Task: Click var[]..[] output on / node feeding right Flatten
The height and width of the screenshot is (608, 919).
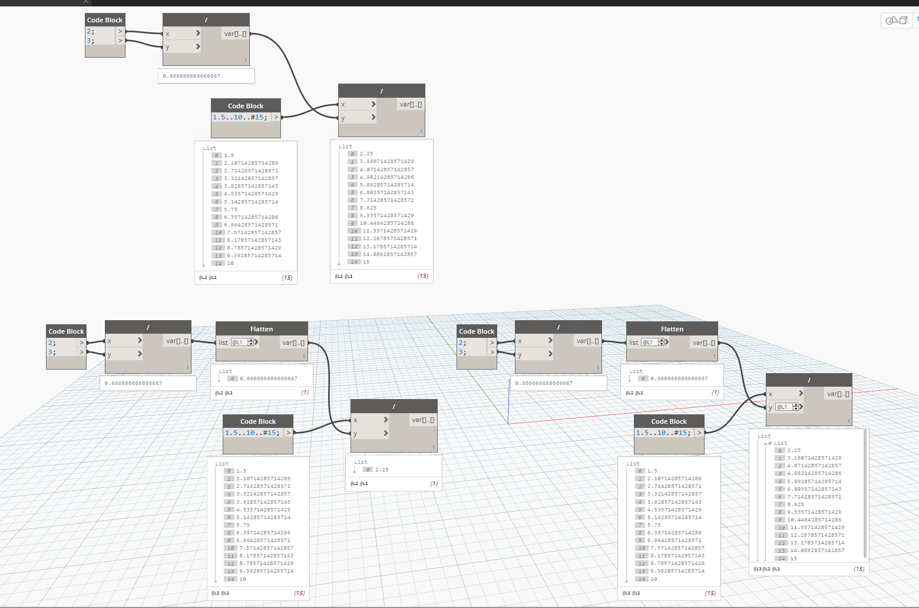Action: pos(588,341)
